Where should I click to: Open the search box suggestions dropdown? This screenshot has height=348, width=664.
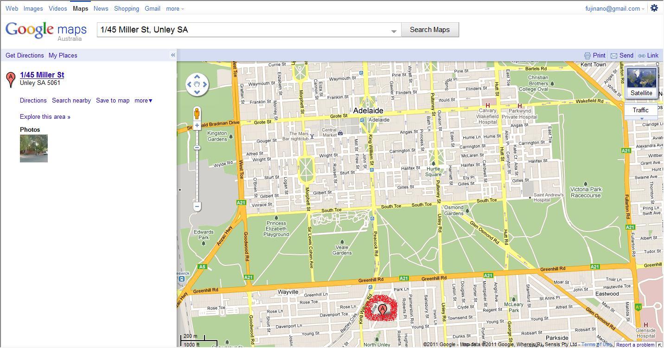(394, 31)
